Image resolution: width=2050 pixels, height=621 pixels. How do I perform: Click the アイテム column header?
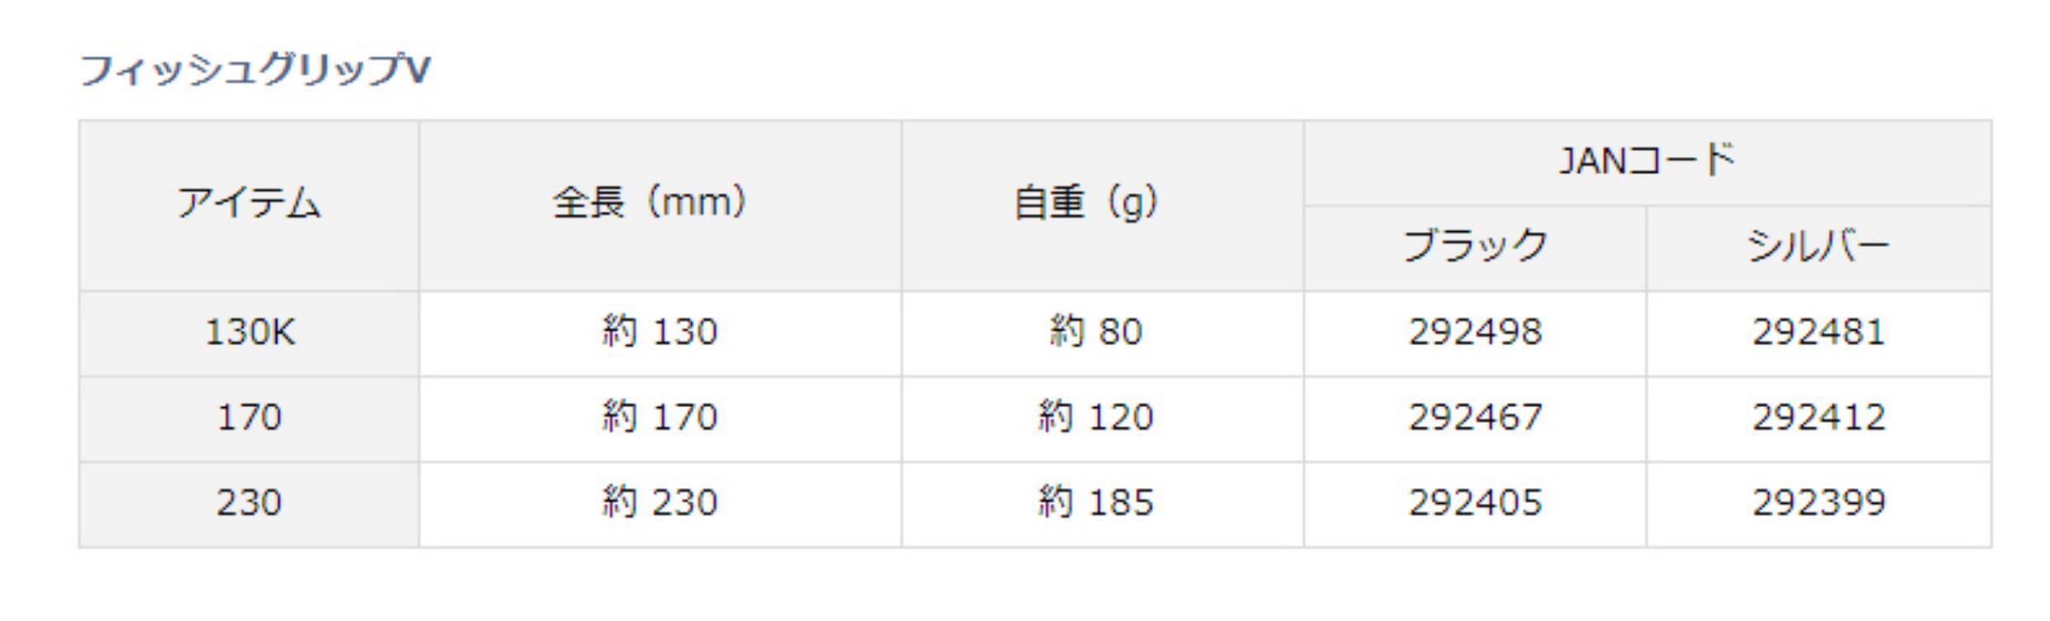click(249, 203)
